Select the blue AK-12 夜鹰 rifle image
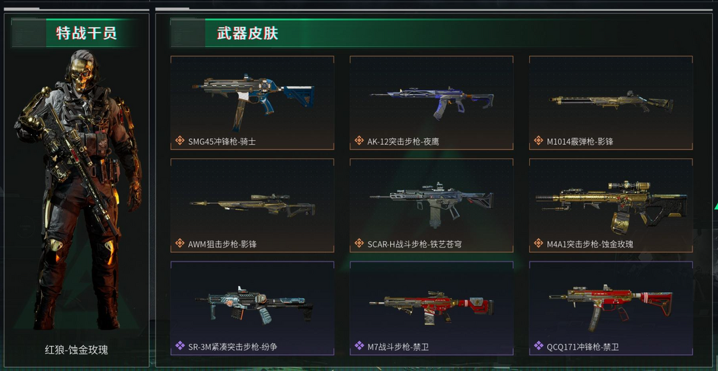This screenshot has width=718, height=371. click(432, 102)
